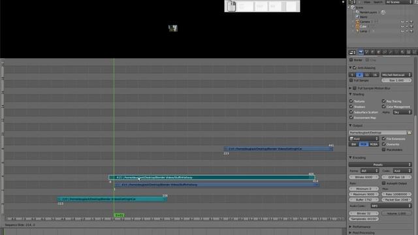Select the strip labeled 414 in sequencer
The image size is (418, 235).
tap(217, 185)
